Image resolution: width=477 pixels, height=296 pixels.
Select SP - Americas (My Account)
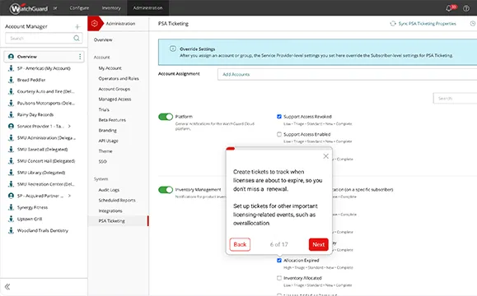[x=44, y=68]
